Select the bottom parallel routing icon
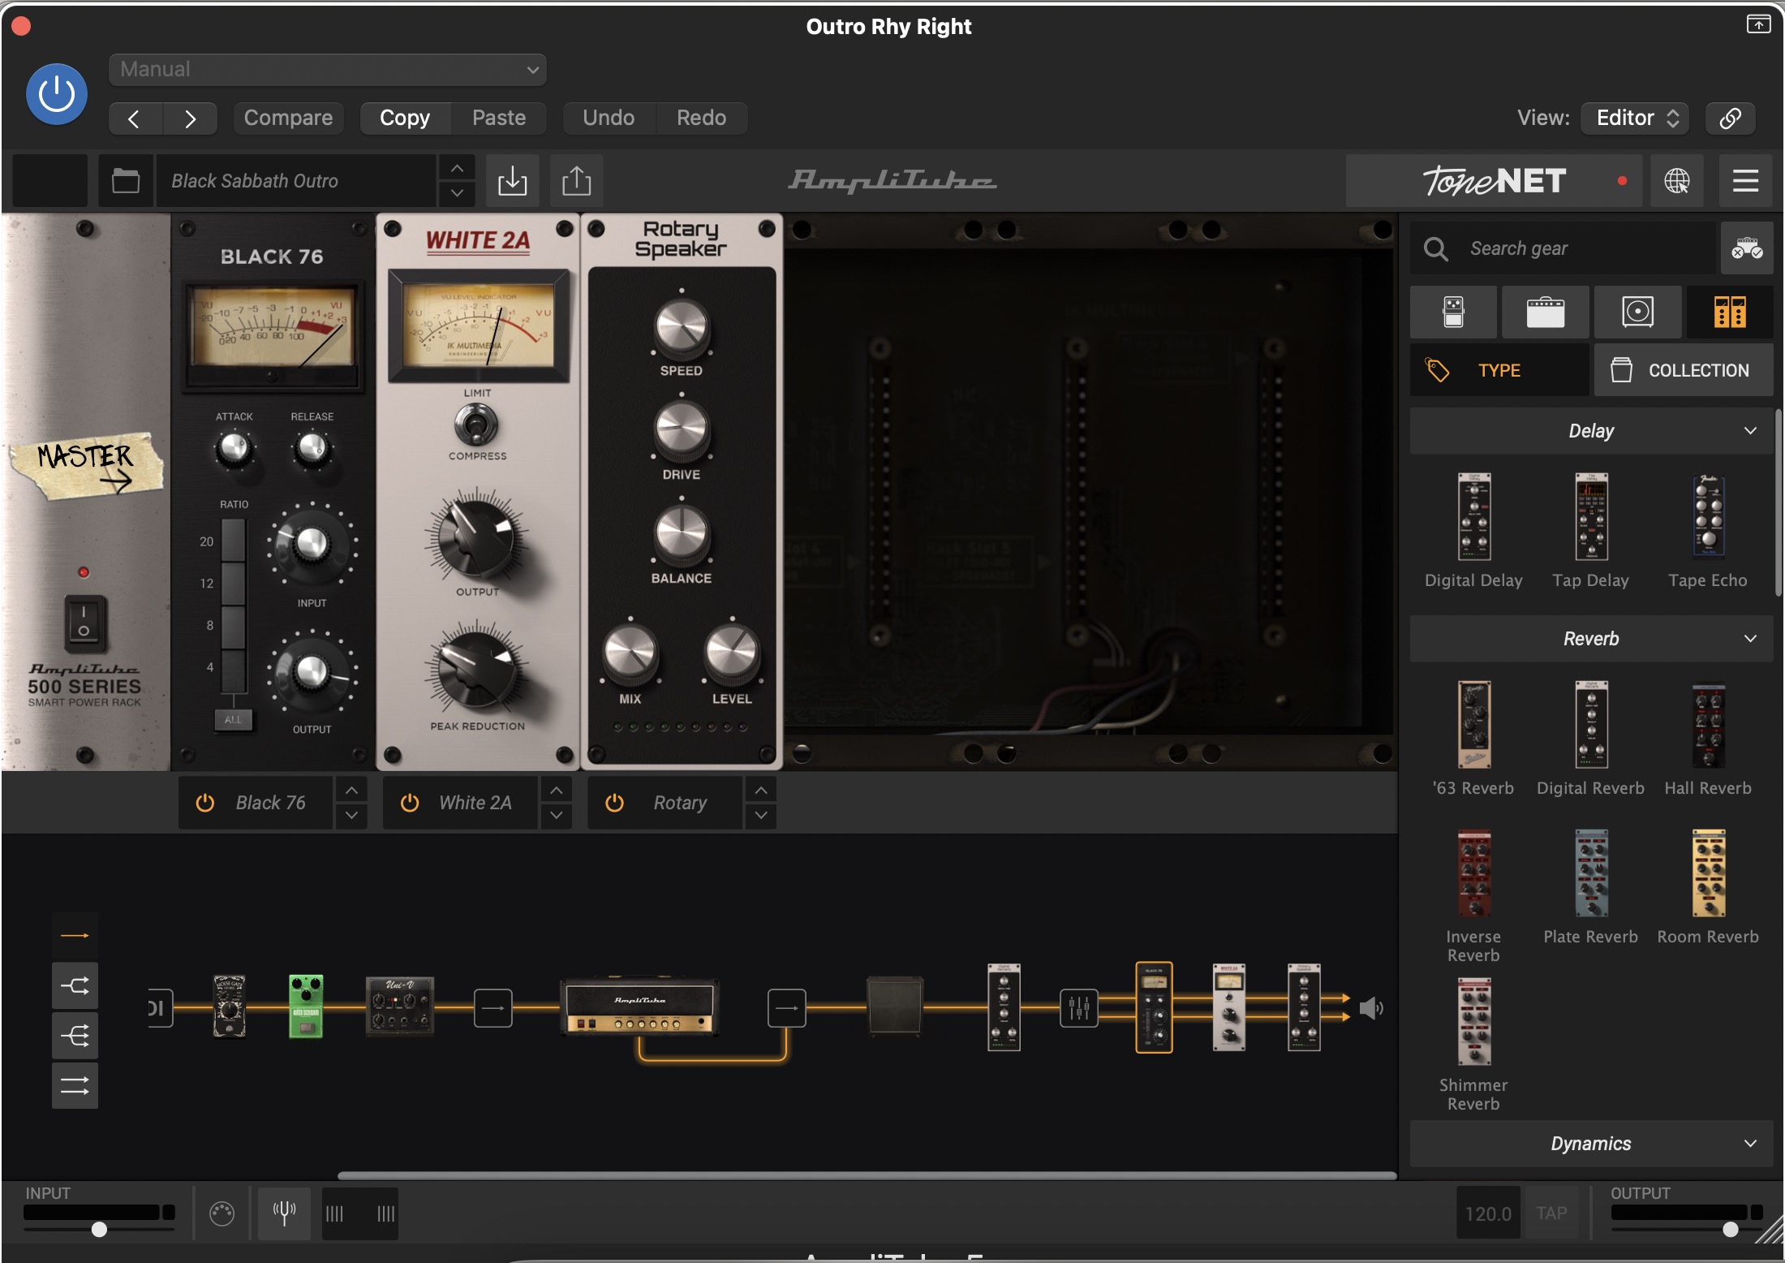This screenshot has height=1263, width=1785. [75, 1085]
